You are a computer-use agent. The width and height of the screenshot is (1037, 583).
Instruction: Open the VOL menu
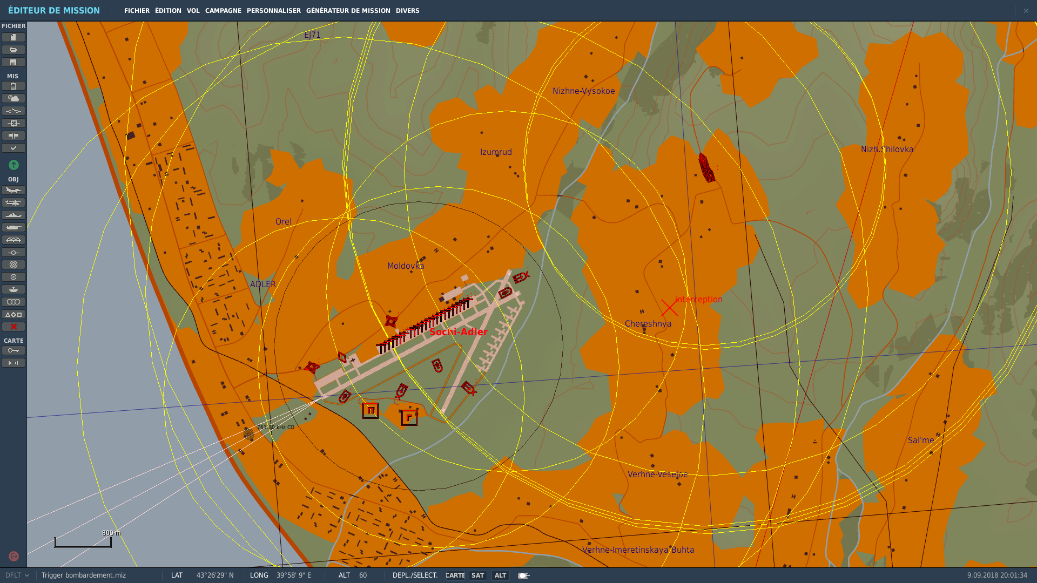pos(193,11)
